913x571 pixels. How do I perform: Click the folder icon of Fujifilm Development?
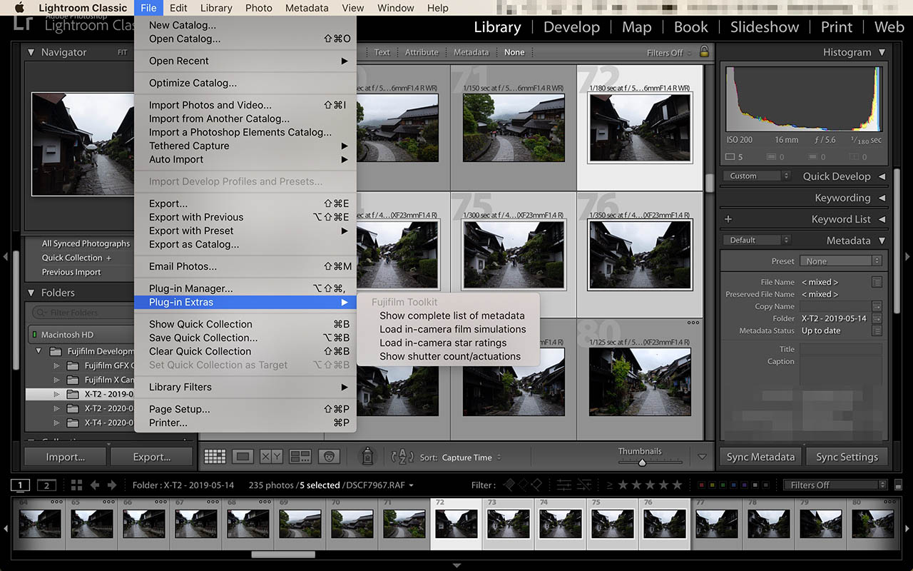click(x=56, y=351)
